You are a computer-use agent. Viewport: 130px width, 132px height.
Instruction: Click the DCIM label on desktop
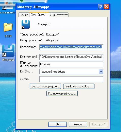8,36
